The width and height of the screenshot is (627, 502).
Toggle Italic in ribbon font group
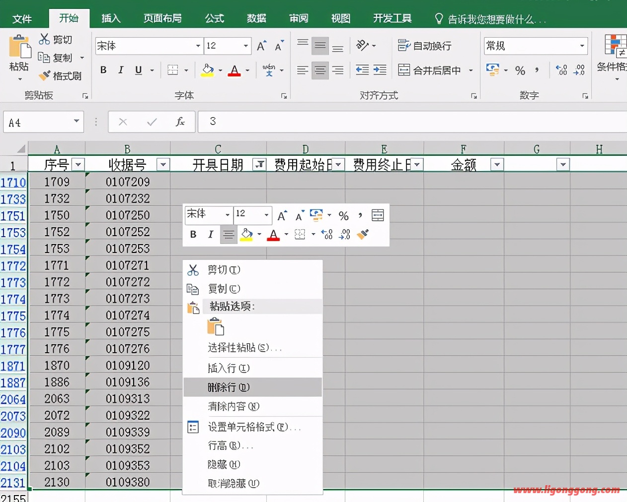click(121, 70)
